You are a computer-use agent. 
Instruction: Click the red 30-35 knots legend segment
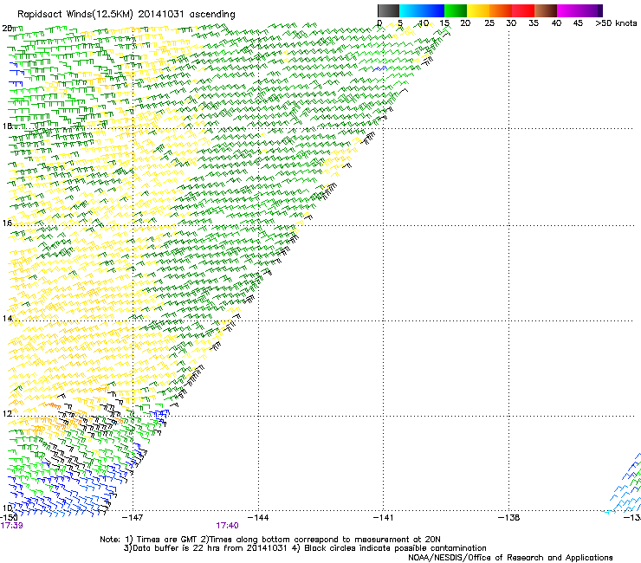pos(523,10)
